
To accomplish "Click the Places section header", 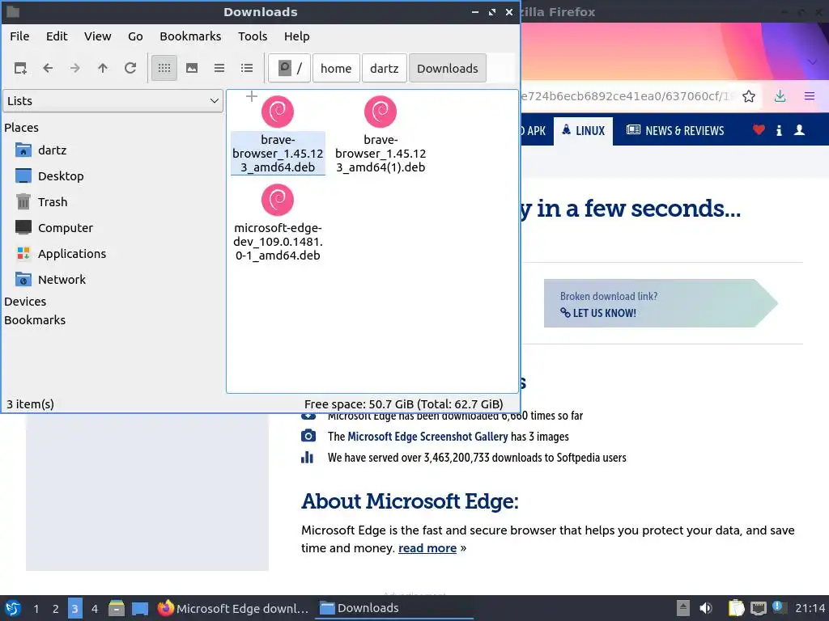I will (21, 128).
